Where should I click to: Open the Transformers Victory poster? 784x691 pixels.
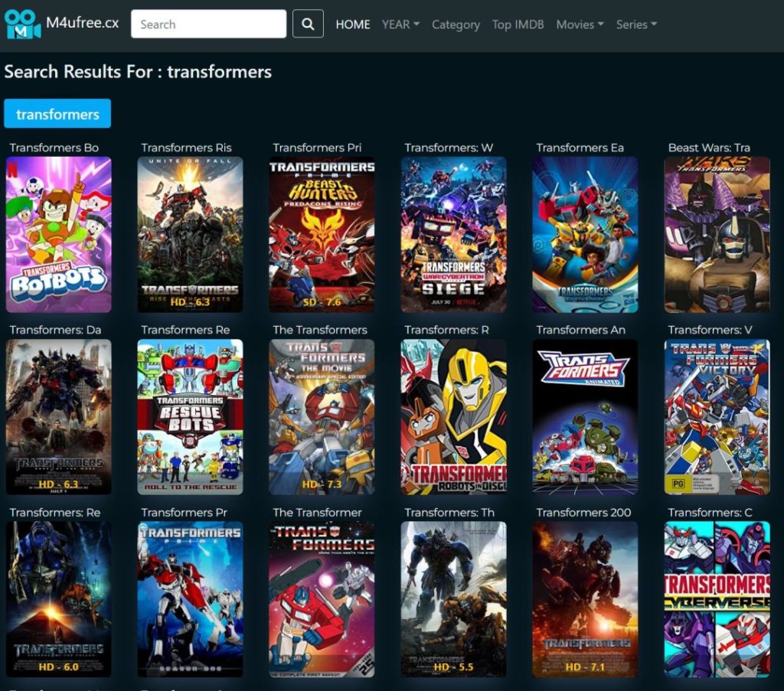pos(717,417)
